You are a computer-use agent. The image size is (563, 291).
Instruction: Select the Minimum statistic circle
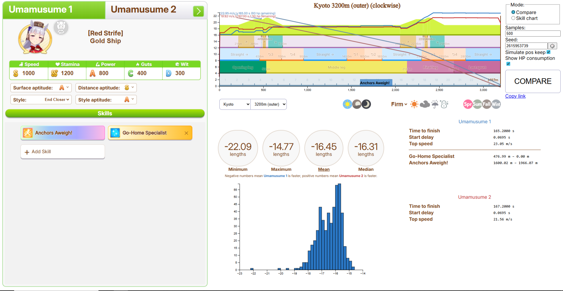[238, 149]
